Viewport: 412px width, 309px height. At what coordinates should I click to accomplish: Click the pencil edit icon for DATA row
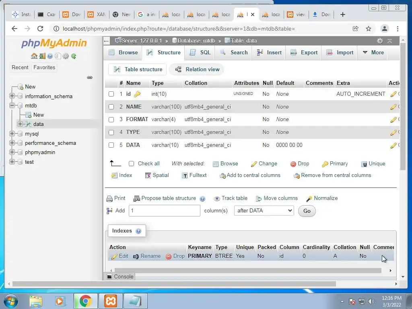point(393,145)
